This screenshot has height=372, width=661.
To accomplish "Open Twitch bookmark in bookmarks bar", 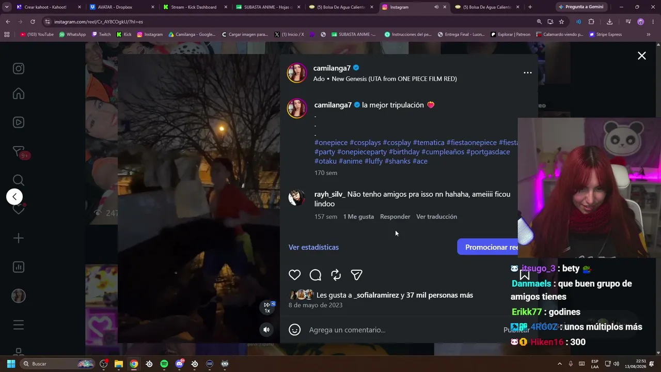I will [101, 35].
